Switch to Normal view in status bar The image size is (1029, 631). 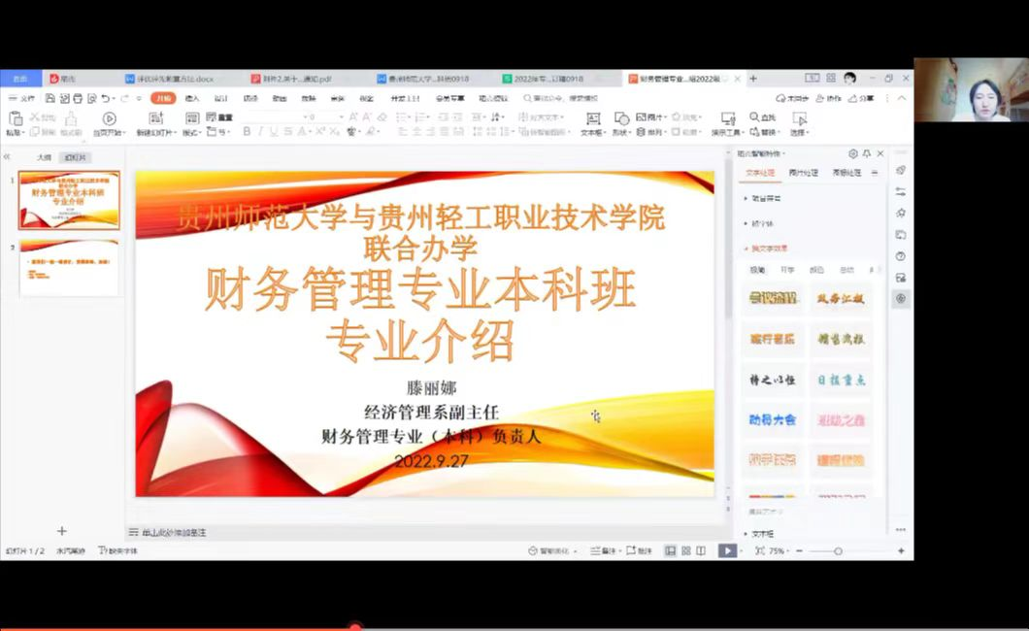pyautogui.click(x=670, y=551)
